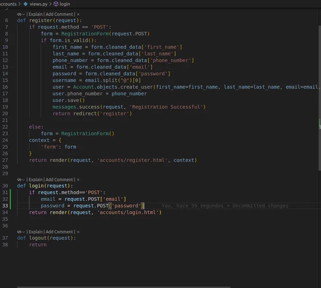Click request.POST['email'] on line 32
The image size is (321, 288).
point(95,199)
